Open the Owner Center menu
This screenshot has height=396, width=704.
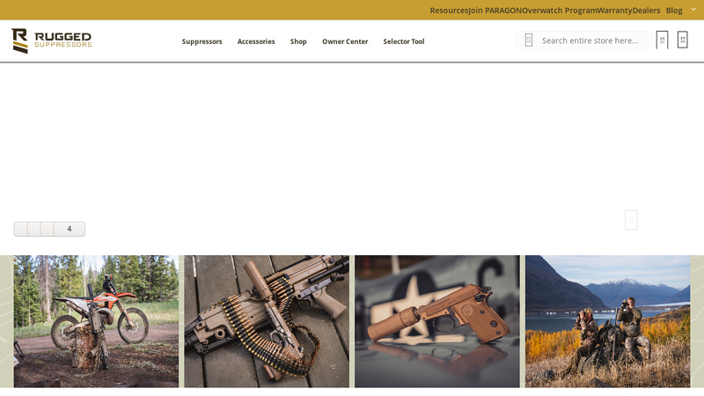pos(345,41)
